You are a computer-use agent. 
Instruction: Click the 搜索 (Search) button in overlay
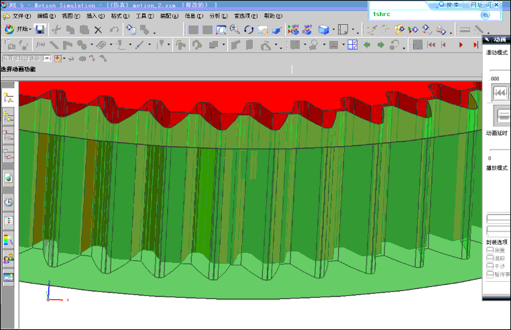click(449, 5)
